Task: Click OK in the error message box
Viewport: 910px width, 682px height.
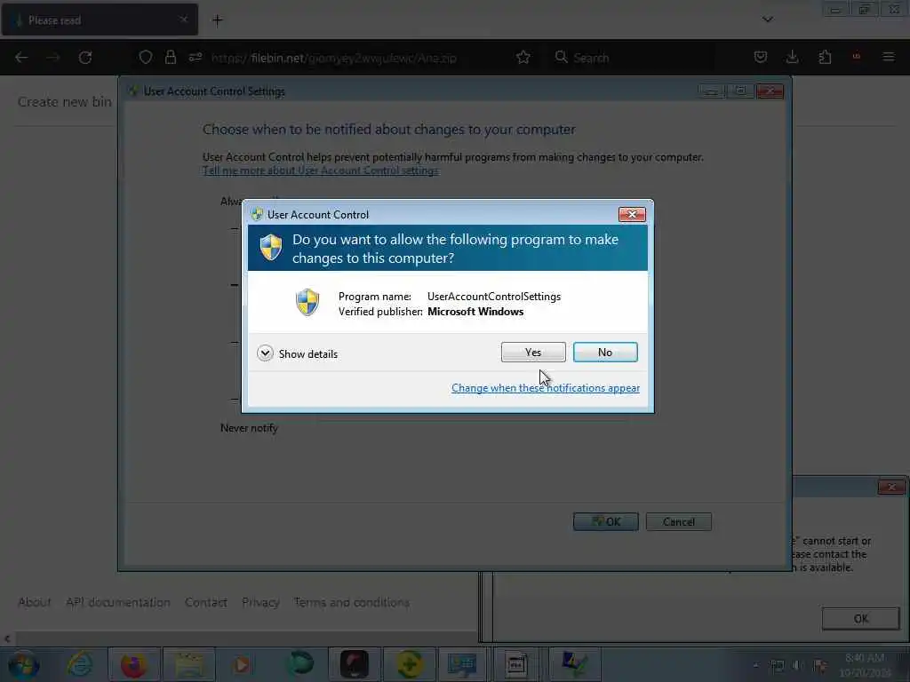Action: click(860, 618)
